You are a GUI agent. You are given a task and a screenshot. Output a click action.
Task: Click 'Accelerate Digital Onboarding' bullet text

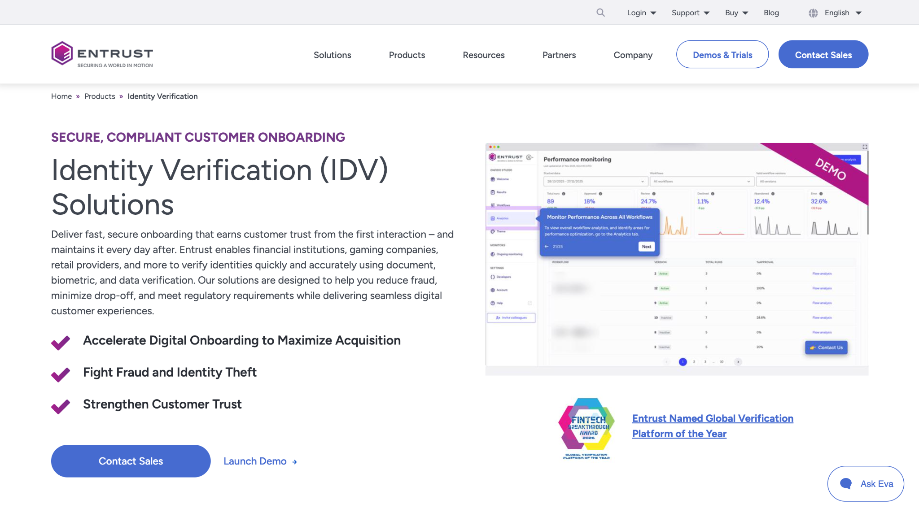(242, 340)
